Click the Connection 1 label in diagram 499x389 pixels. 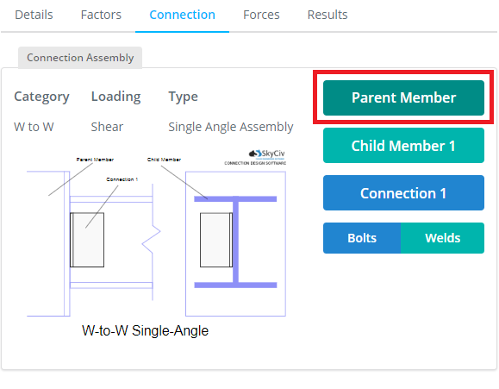(122, 179)
